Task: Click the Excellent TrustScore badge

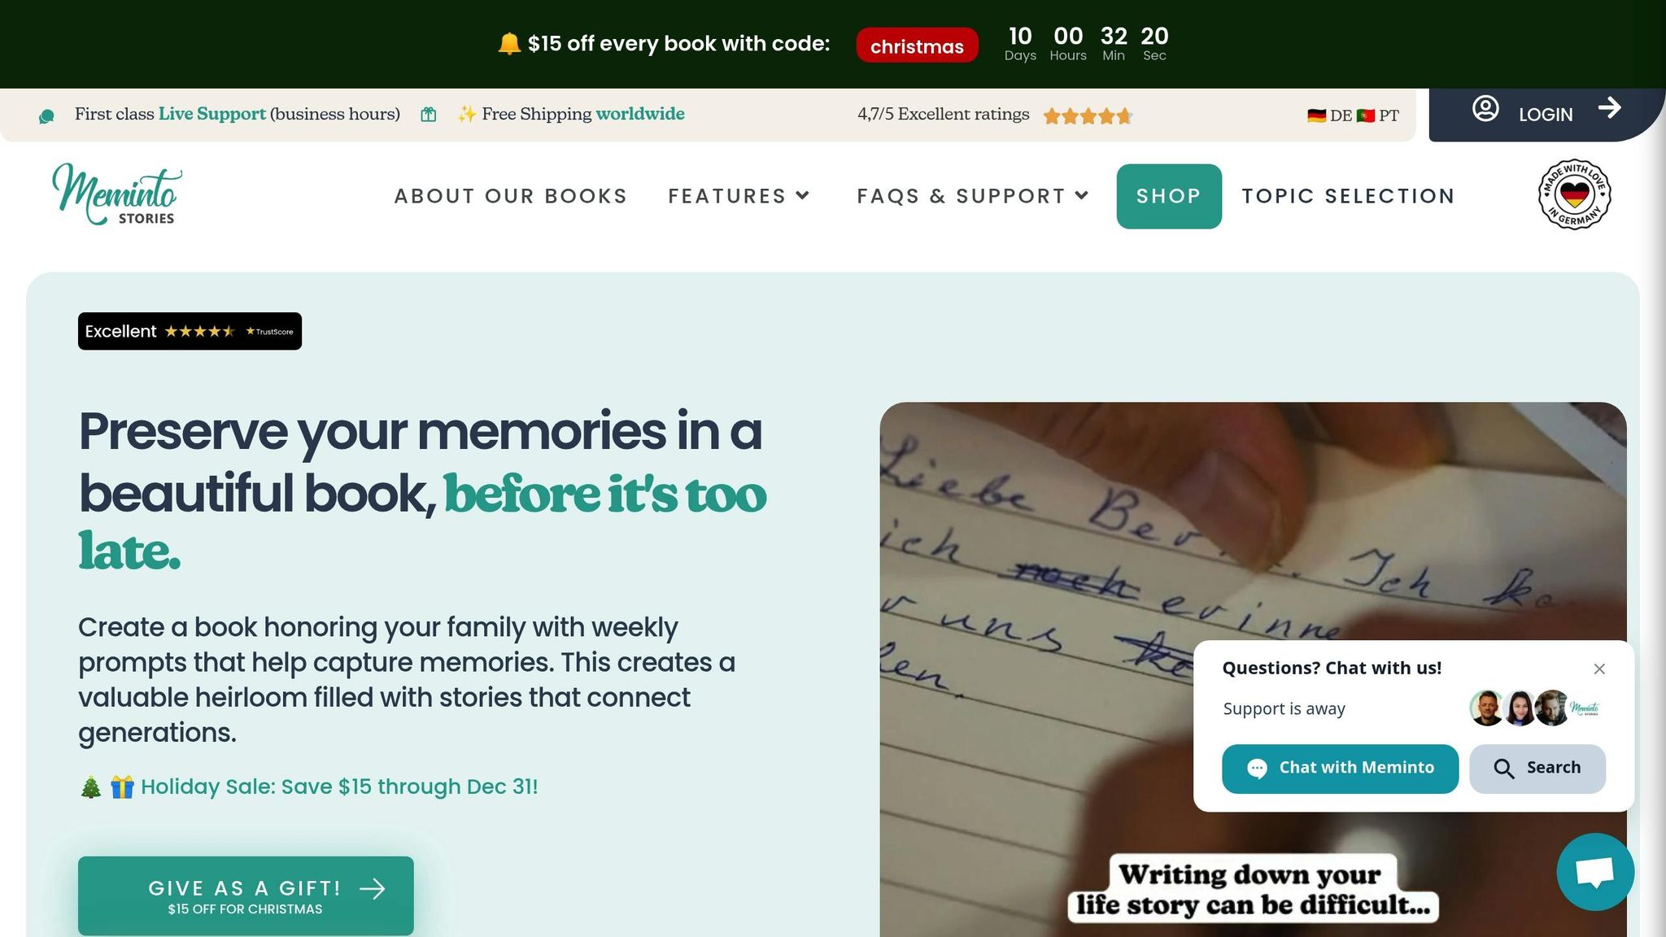Action: (190, 331)
